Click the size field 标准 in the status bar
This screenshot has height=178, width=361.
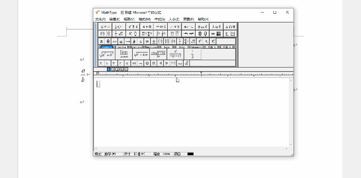(139, 154)
